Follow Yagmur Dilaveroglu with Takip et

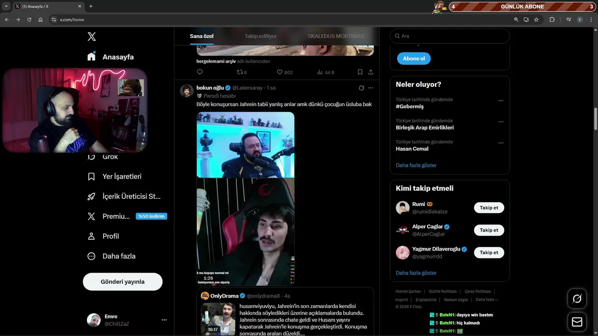(x=489, y=252)
